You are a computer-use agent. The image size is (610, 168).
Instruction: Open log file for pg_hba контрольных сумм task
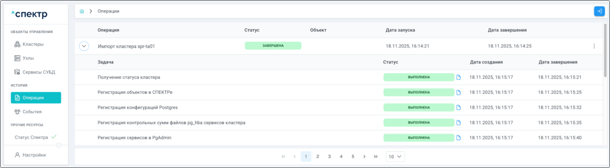pyautogui.click(x=459, y=122)
